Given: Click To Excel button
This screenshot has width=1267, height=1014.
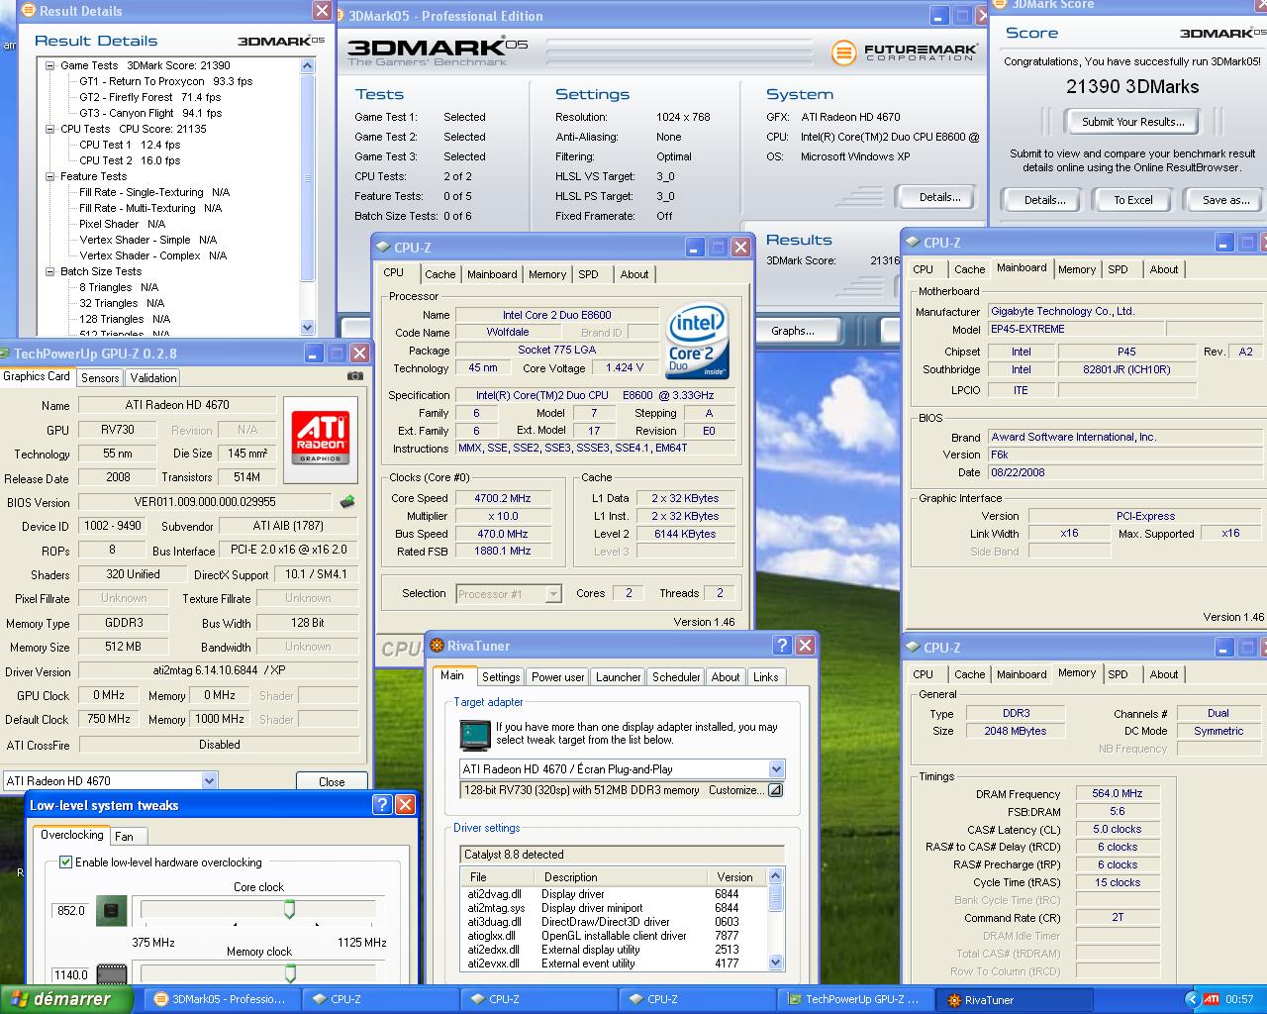Looking at the screenshot, I should click(1133, 200).
